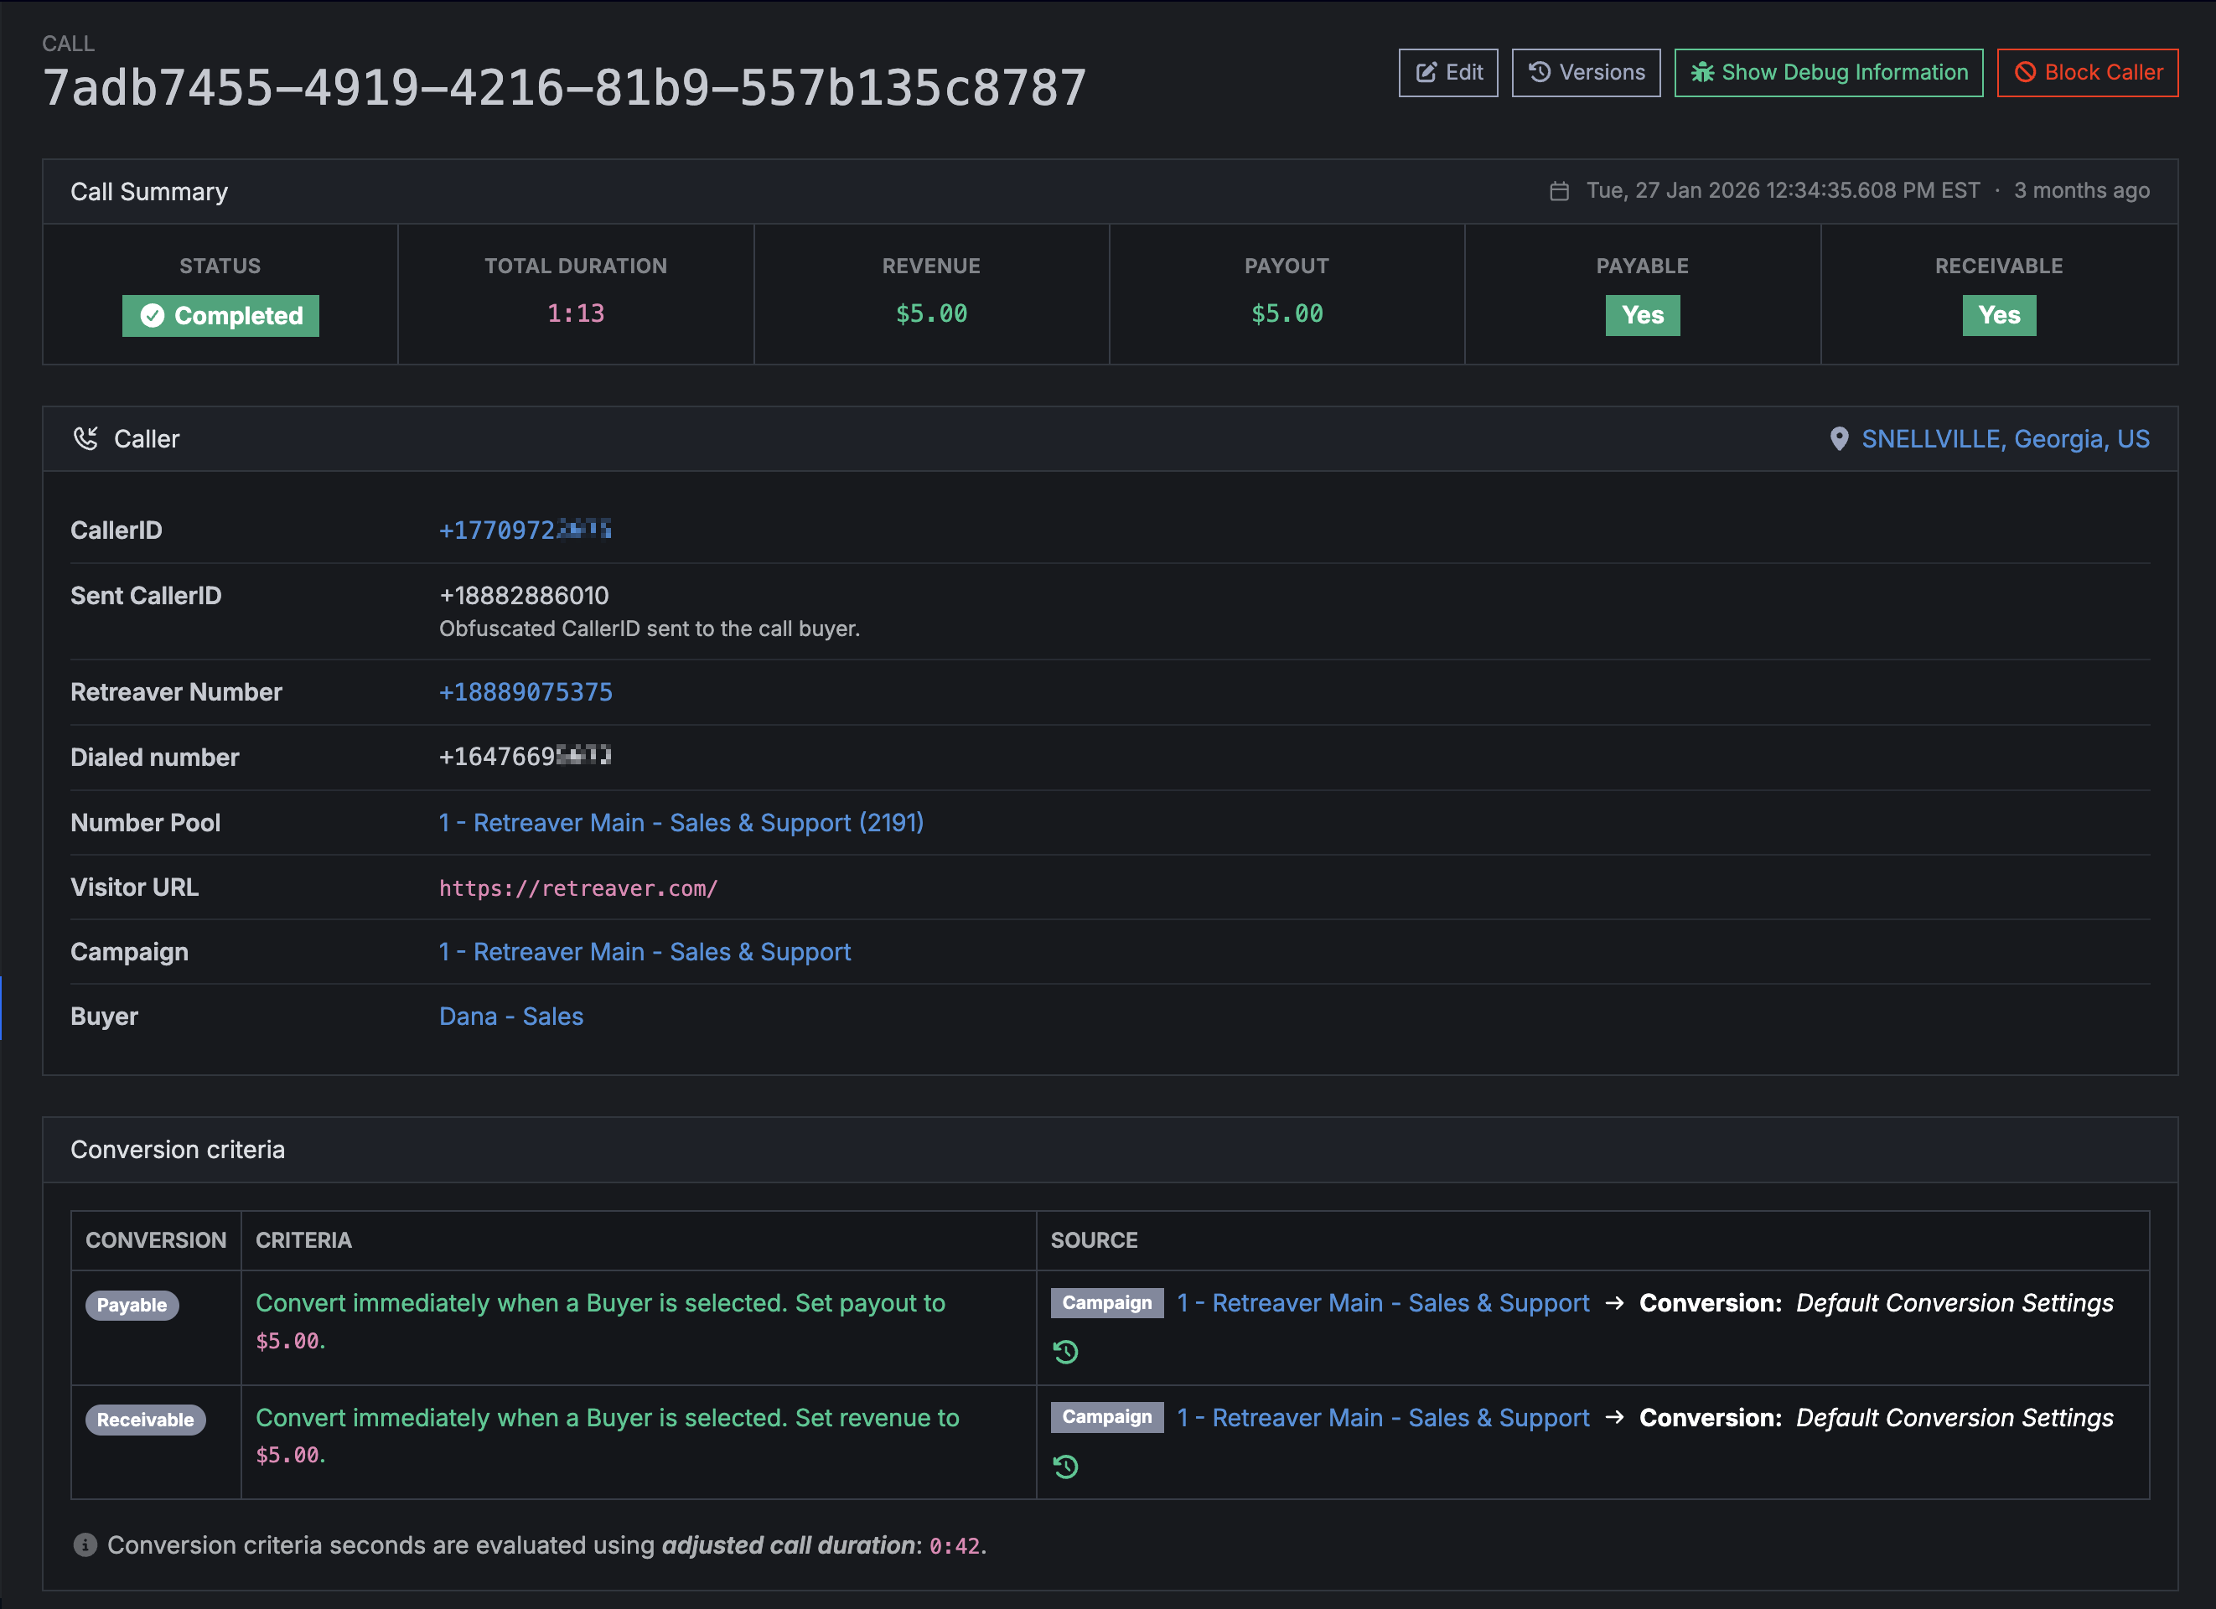Screen dimensions: 2216x1609
Task: Click 'Obfuscated CallerID sent to the call buyer.'
Action: [649, 629]
